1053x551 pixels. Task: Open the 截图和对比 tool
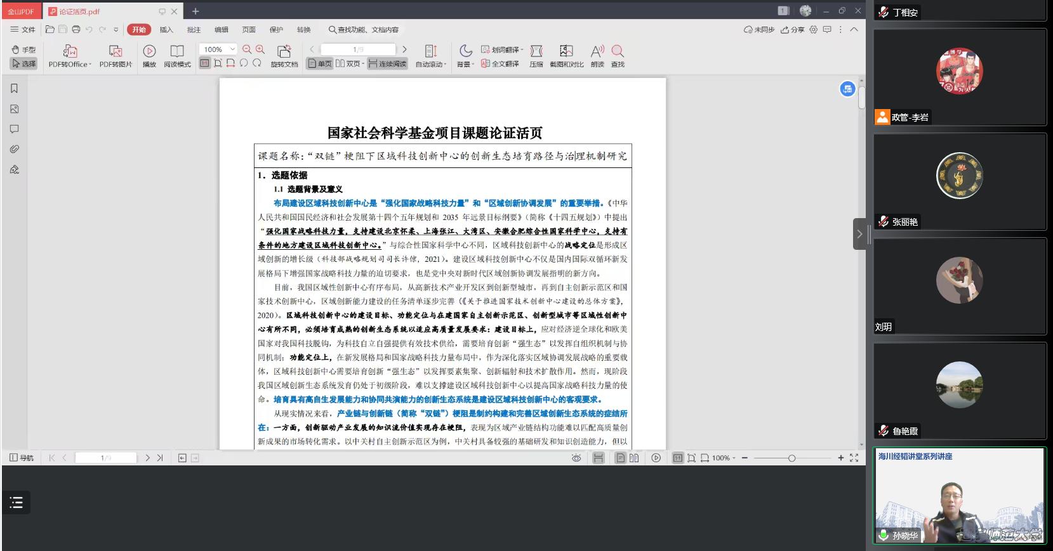tap(566, 51)
